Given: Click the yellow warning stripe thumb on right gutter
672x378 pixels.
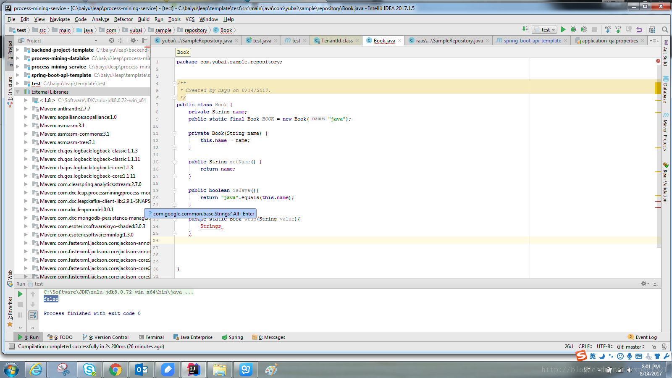Looking at the screenshot, I should click(x=658, y=88).
